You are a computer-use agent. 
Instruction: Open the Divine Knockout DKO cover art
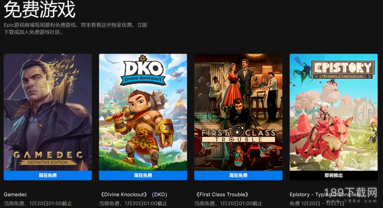click(x=143, y=112)
